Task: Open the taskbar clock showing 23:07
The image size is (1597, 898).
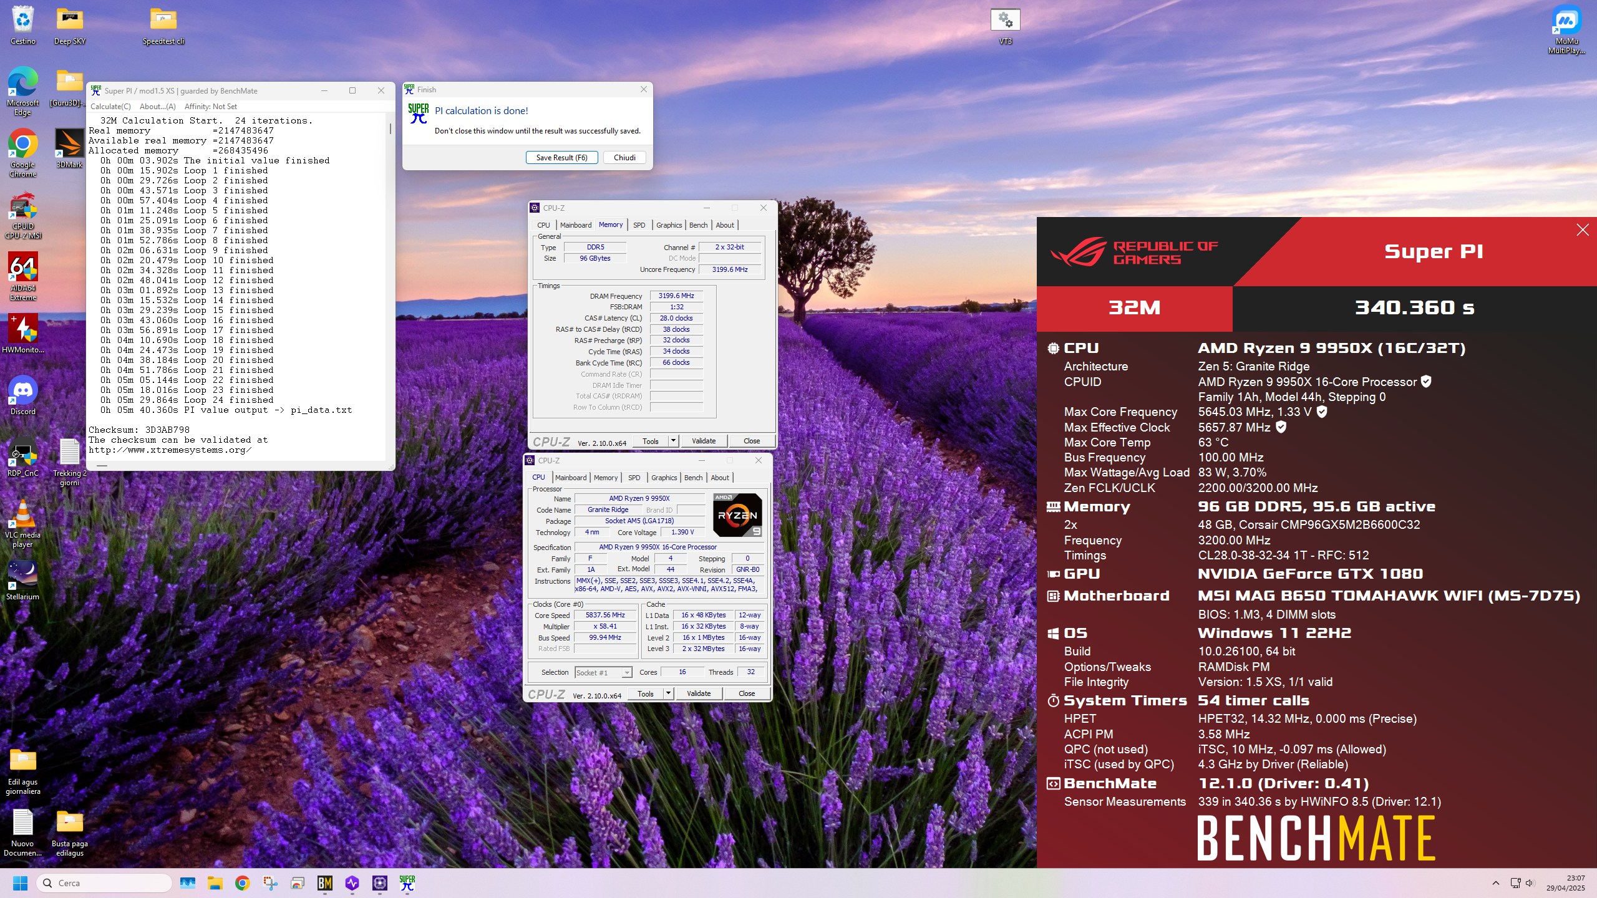Action: pos(1565,883)
